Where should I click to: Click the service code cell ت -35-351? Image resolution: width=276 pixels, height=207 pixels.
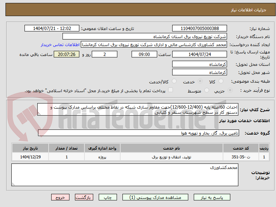(241, 157)
